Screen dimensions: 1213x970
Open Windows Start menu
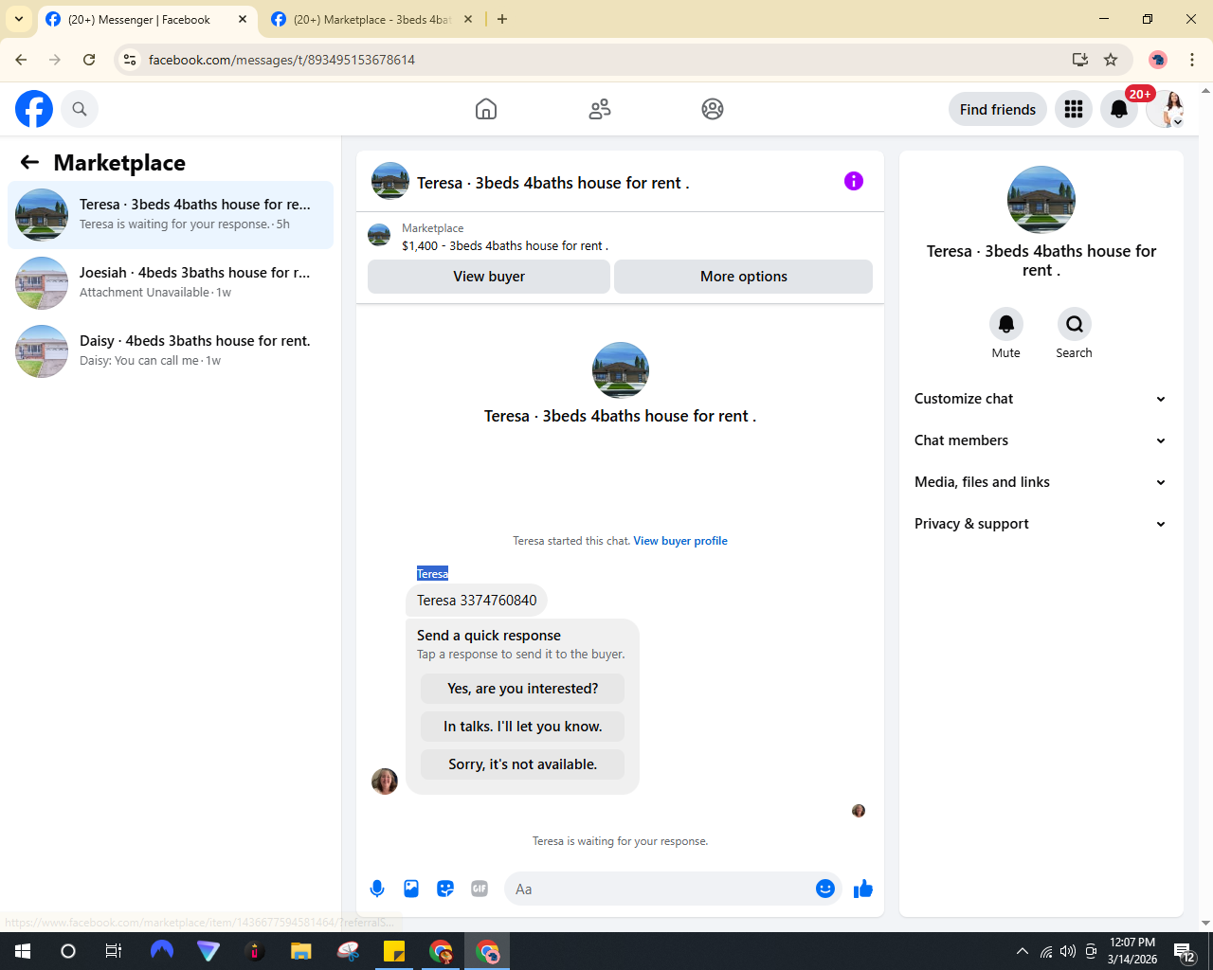coord(23,951)
